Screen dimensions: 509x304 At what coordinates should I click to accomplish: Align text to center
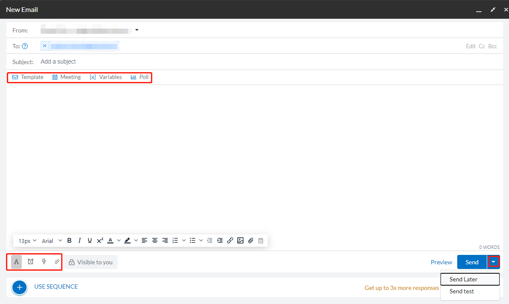point(155,240)
